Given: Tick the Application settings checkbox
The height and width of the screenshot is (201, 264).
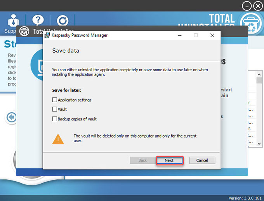Looking at the screenshot, I should tap(55, 100).
